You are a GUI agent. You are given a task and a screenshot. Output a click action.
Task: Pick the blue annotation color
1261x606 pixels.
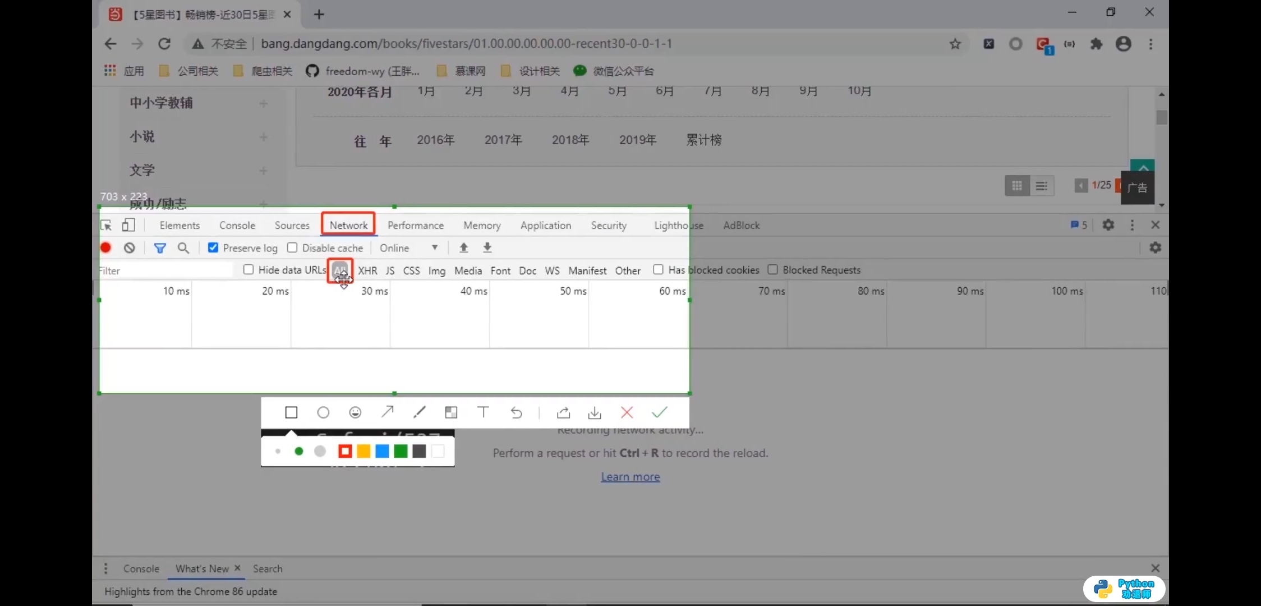382,451
